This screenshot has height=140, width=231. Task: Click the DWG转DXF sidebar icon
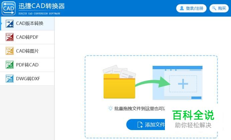pyautogui.click(x=10, y=79)
